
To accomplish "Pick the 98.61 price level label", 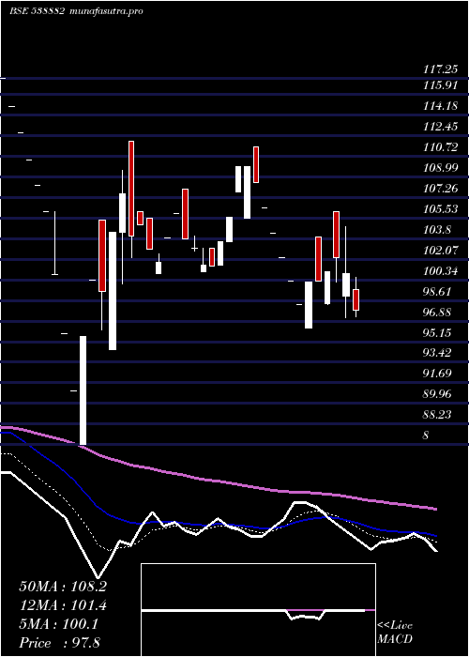I will click(437, 292).
